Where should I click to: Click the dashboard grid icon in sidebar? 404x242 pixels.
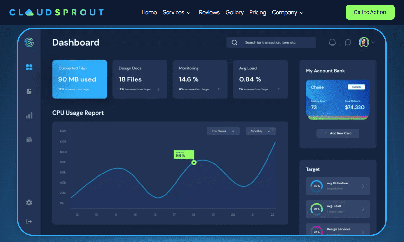[29, 67]
